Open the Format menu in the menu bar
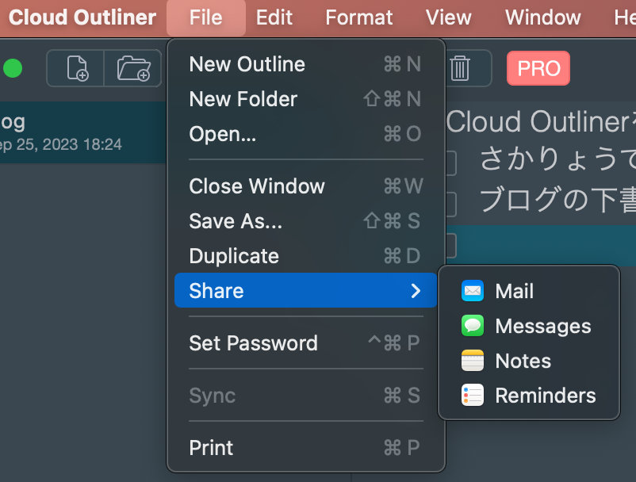This screenshot has height=482, width=636. 358,17
